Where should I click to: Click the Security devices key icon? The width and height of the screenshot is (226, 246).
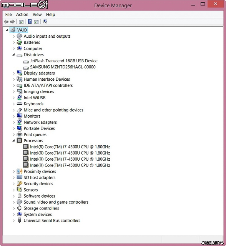pyautogui.click(x=20, y=184)
